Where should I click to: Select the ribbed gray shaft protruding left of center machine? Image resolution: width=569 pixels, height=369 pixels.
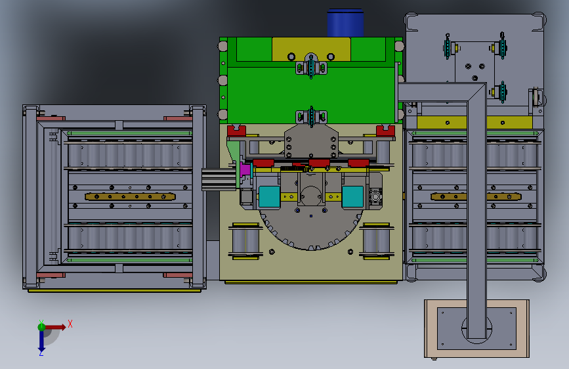pyautogui.click(x=219, y=179)
